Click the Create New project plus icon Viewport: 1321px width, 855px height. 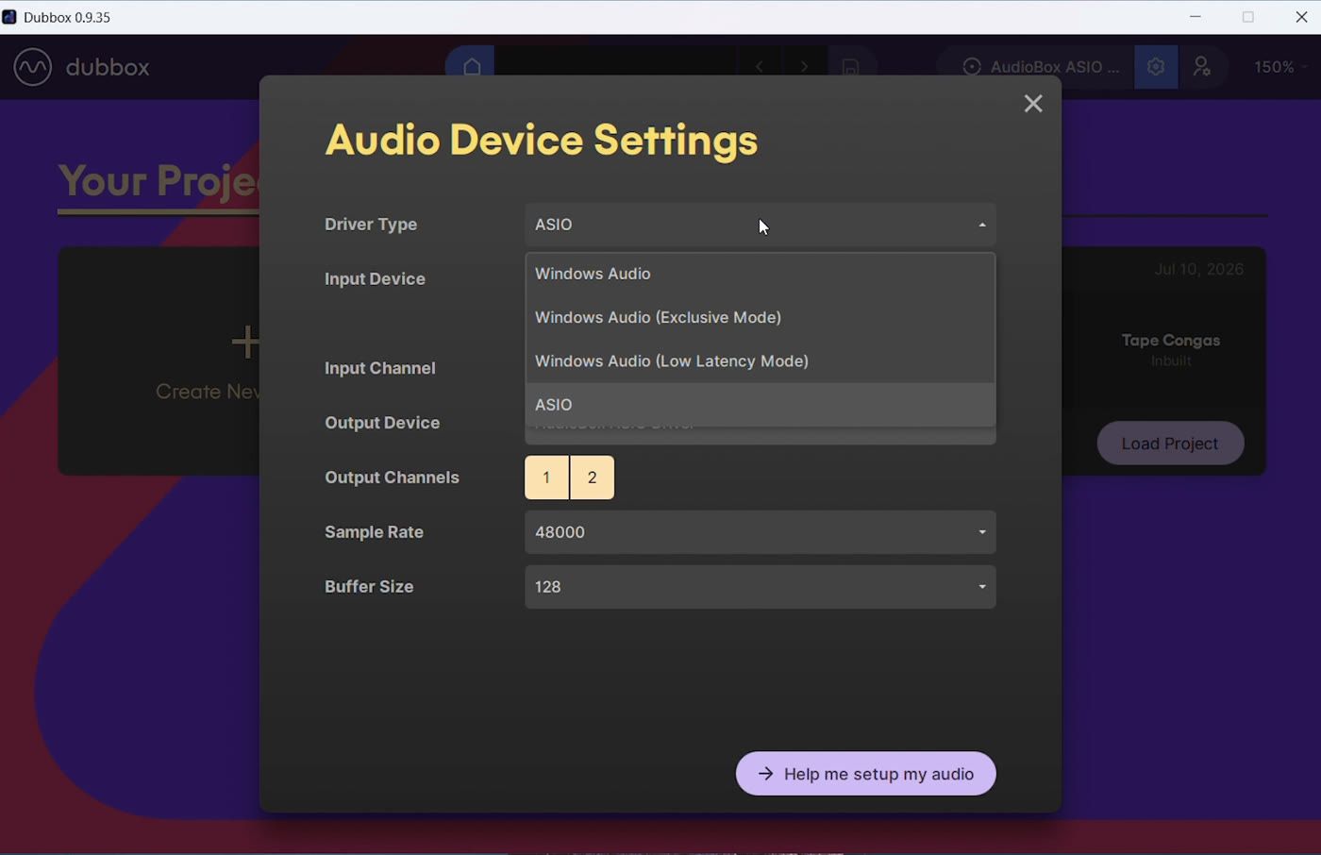point(246,342)
